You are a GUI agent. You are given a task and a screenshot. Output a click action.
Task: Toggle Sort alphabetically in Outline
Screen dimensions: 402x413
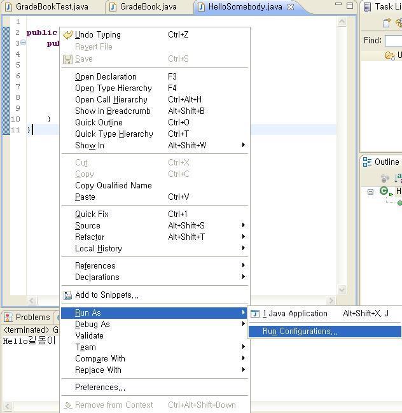click(x=398, y=178)
